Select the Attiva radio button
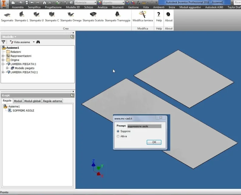241x195 pixels. click(118, 136)
